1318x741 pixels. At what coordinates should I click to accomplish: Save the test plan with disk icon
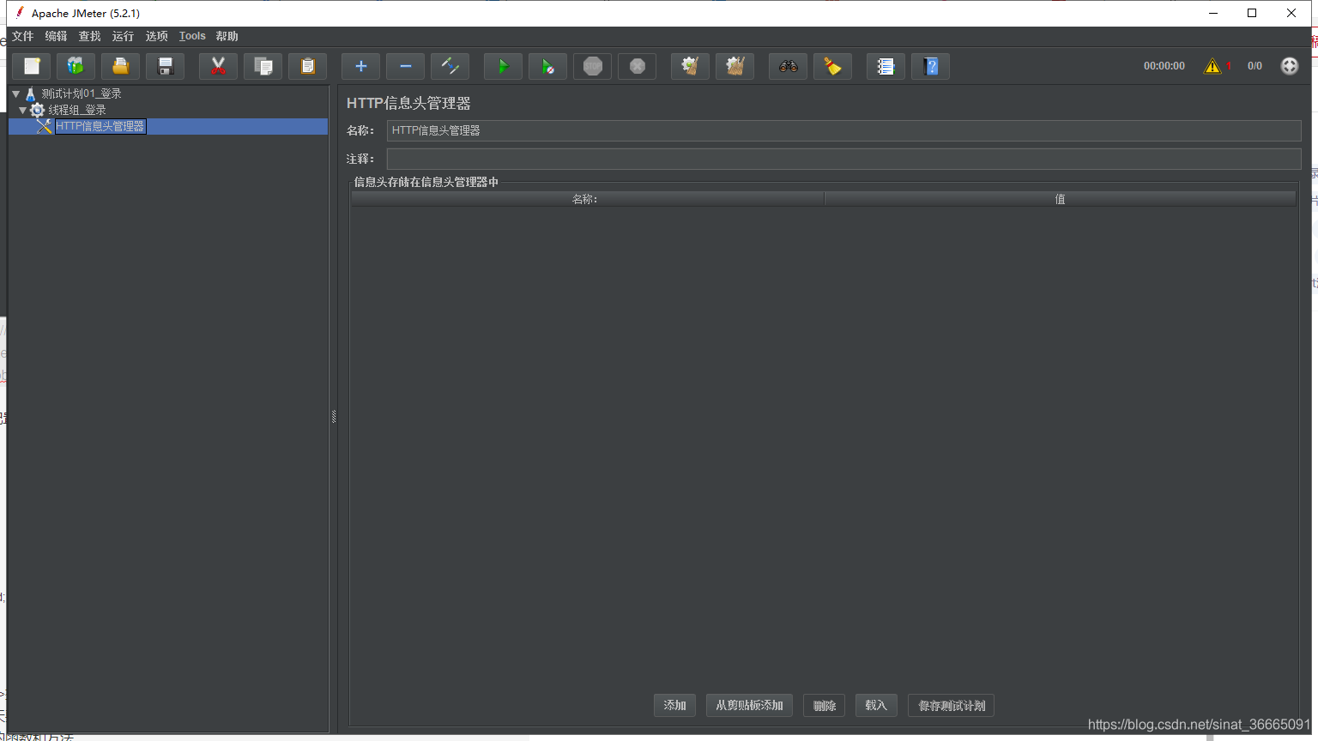pos(166,66)
